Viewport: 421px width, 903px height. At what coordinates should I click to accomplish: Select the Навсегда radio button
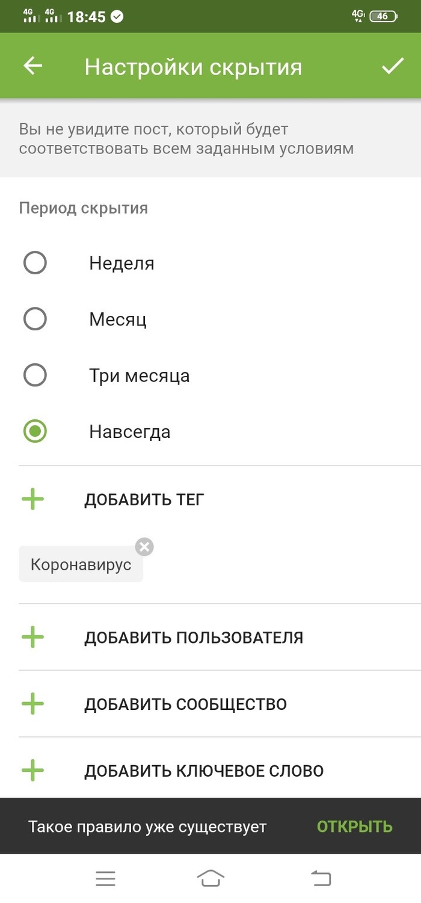pos(35,431)
